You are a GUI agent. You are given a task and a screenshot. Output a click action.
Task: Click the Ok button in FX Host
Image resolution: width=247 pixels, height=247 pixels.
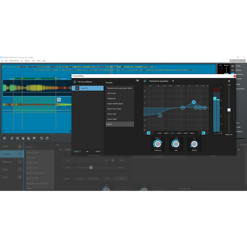click(87, 151)
